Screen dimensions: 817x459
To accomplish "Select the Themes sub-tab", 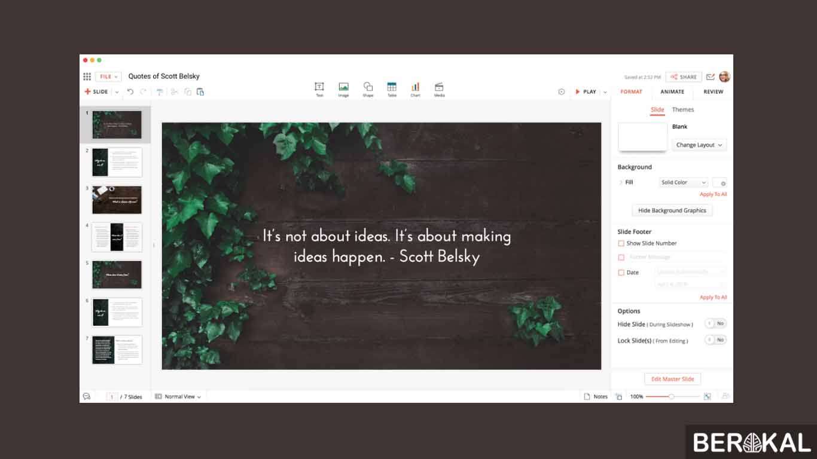I will point(683,109).
